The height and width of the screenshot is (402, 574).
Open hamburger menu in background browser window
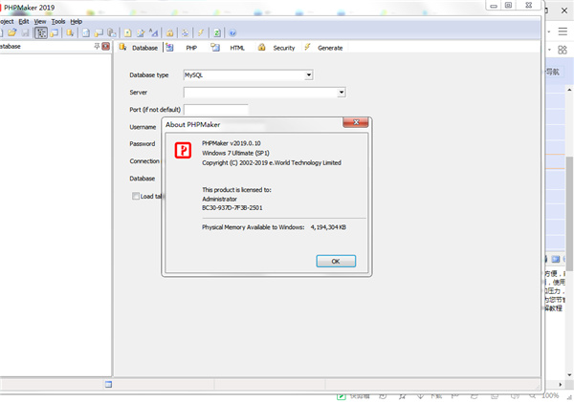pos(563,32)
